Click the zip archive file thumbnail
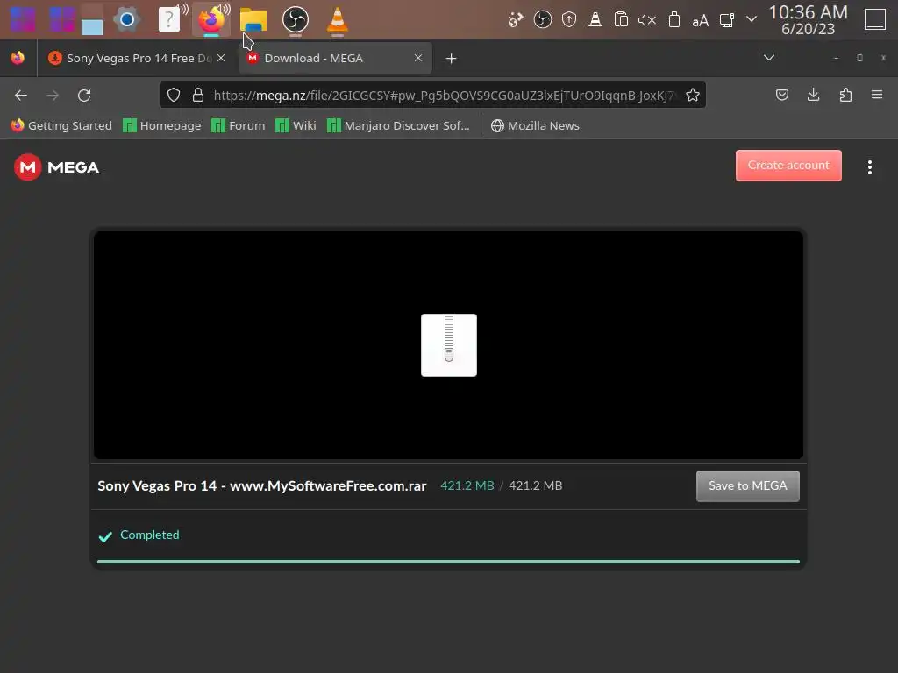898x673 pixels. coord(449,345)
